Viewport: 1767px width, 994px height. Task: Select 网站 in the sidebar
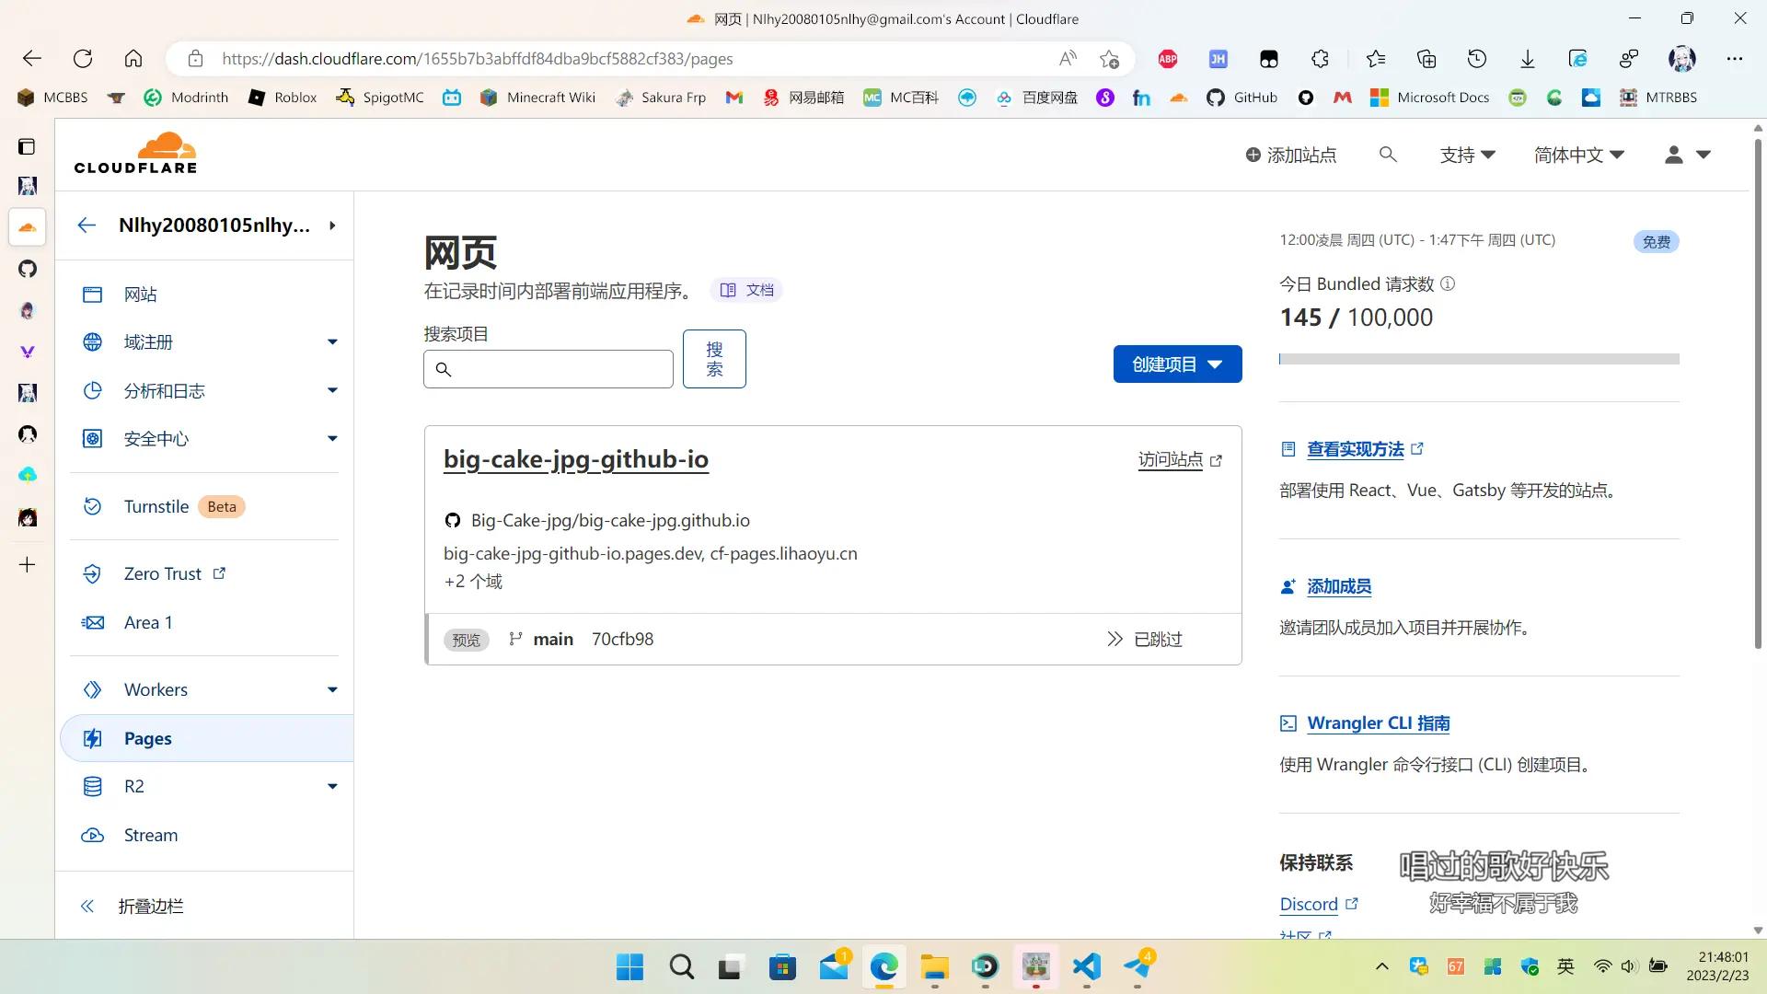click(x=140, y=295)
